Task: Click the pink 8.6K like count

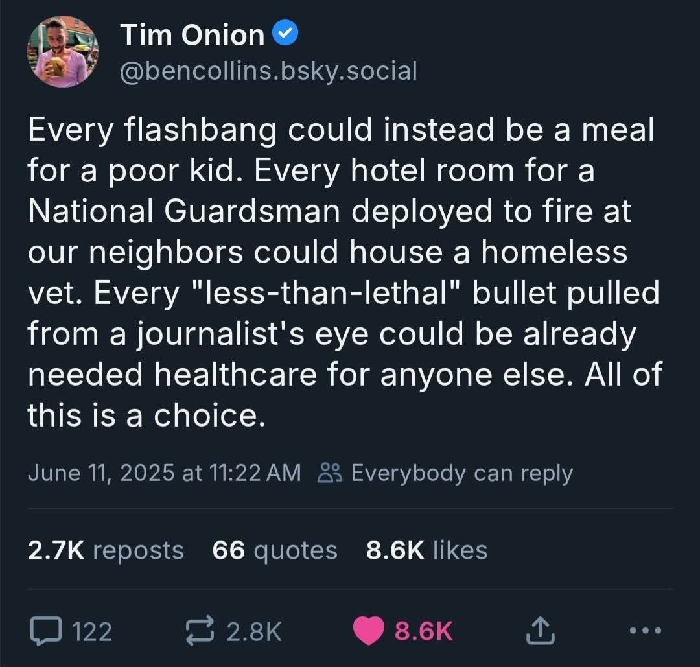Action: click(x=423, y=631)
